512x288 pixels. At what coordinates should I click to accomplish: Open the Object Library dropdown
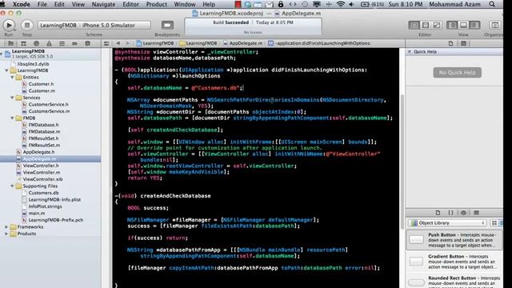click(447, 222)
